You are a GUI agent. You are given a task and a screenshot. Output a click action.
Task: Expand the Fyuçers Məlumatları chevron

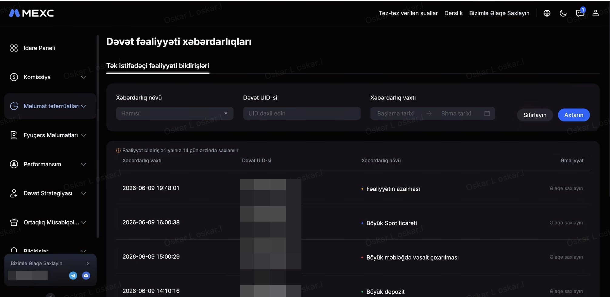83,135
